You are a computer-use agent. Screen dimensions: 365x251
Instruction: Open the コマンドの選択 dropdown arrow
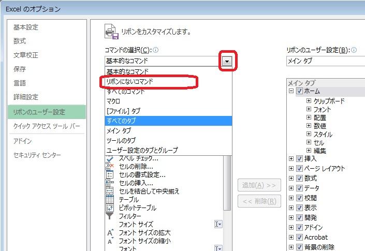coord(227,62)
